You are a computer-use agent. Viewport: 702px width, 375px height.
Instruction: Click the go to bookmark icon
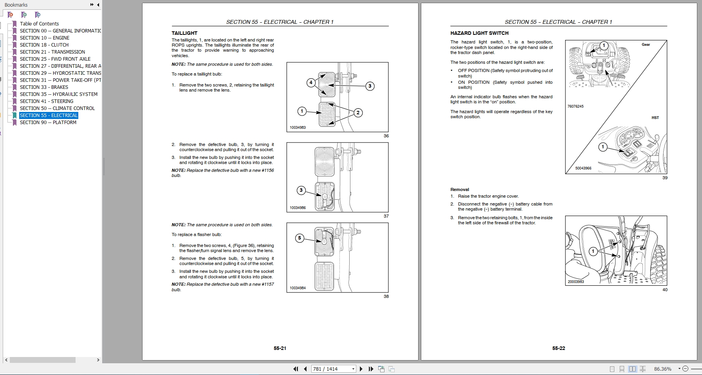click(38, 15)
